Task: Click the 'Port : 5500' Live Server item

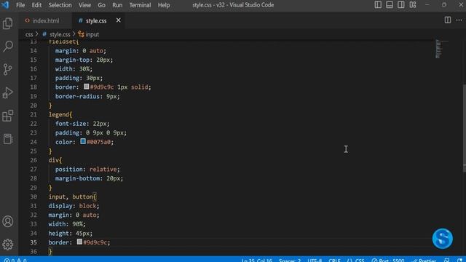Action: click(388, 260)
